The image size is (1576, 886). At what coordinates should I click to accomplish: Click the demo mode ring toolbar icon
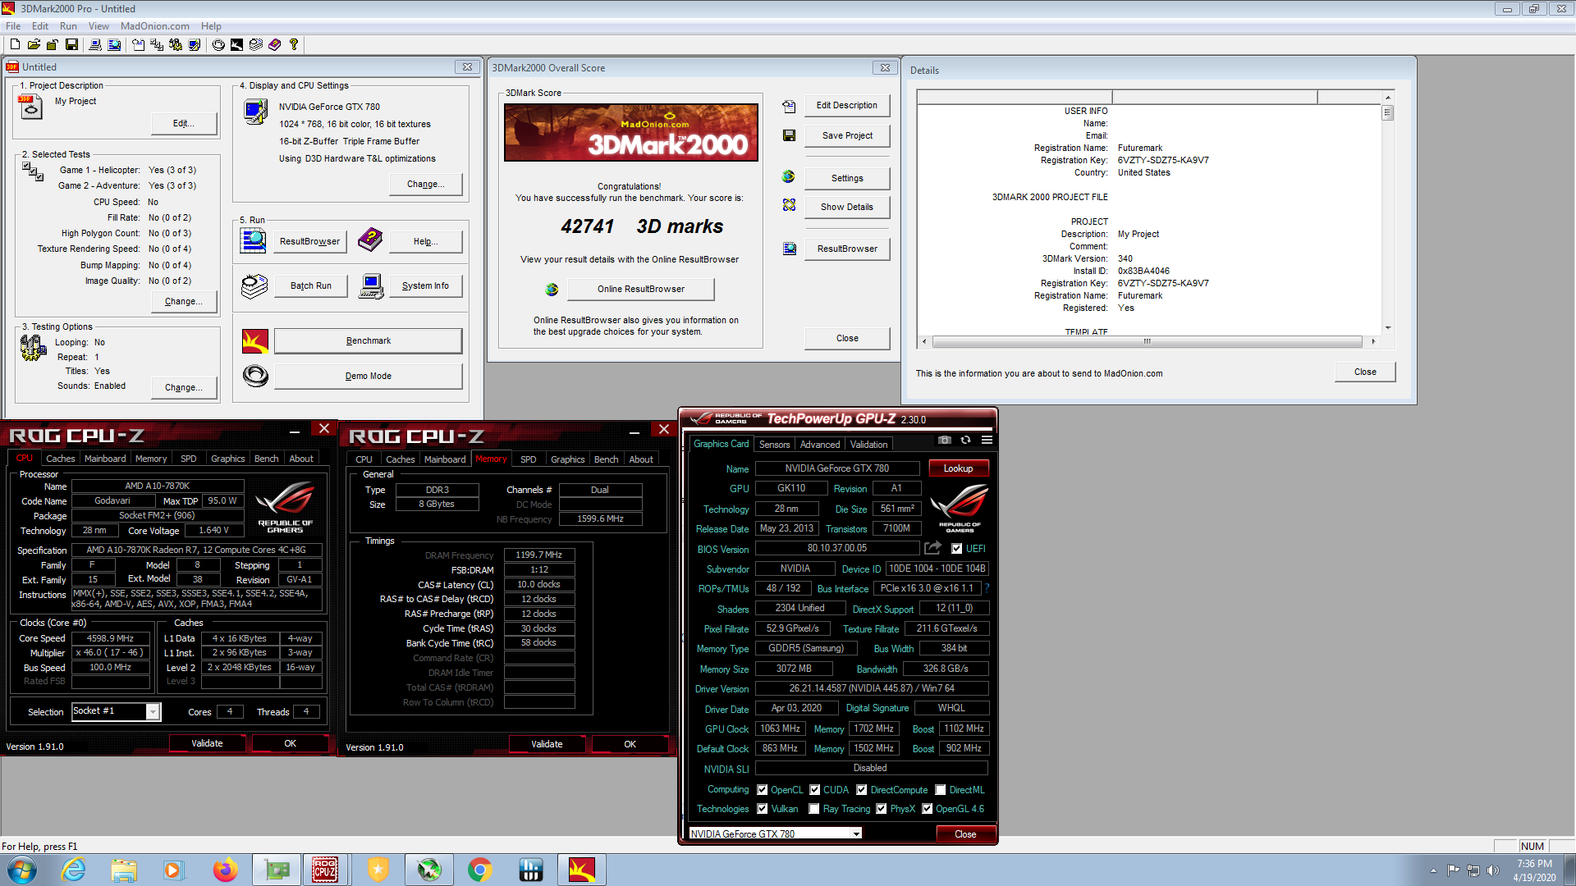218,44
